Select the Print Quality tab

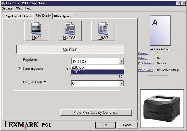(x=43, y=16)
